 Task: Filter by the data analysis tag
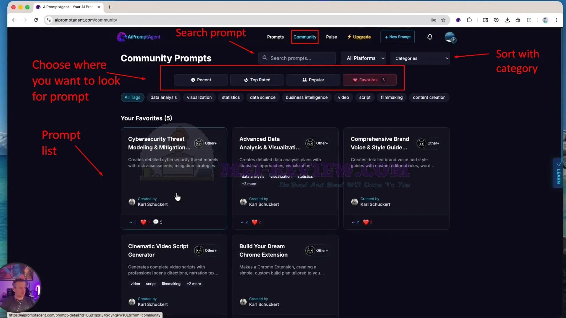coord(163,97)
